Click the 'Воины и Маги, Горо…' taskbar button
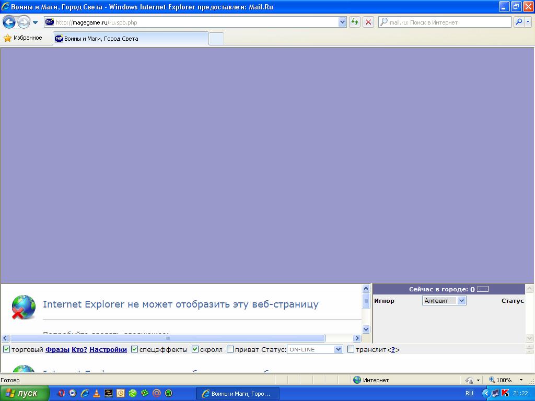The image size is (535, 401). click(238, 394)
